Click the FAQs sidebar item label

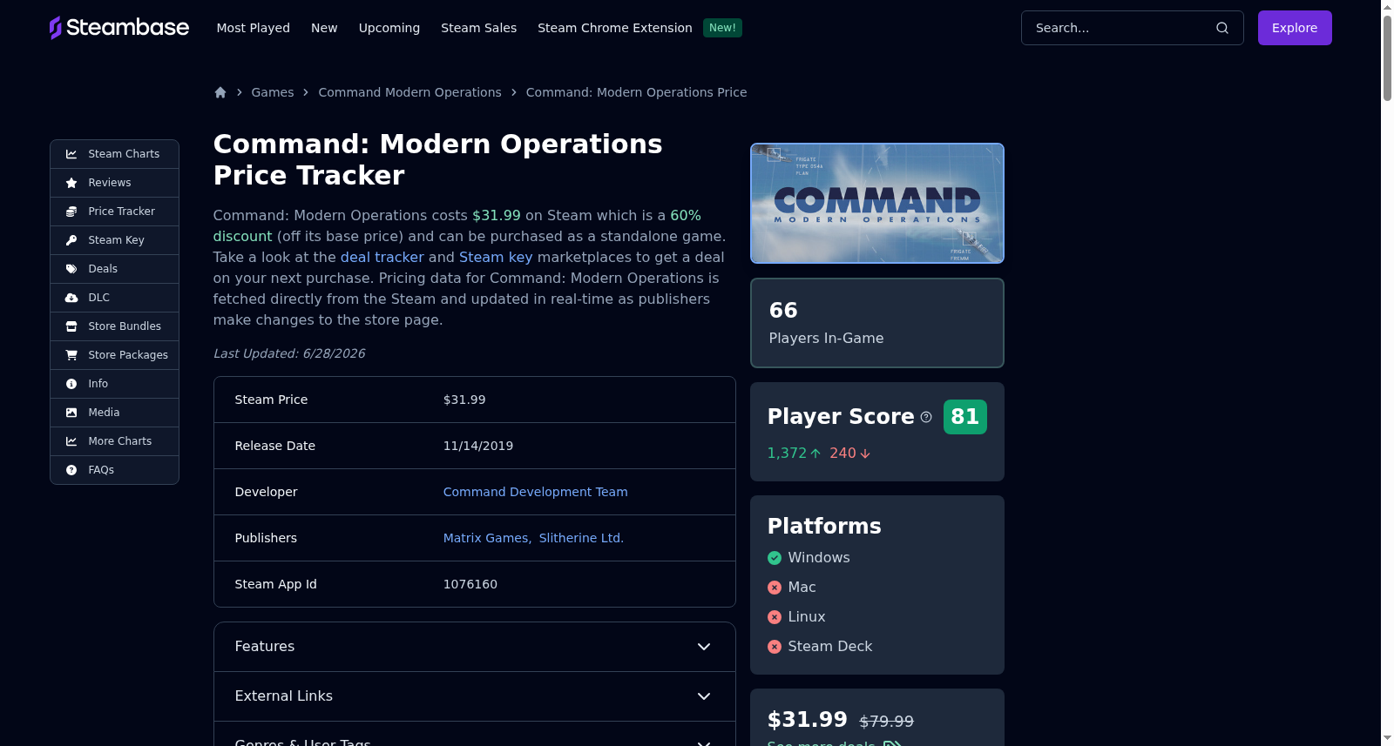pos(101,470)
